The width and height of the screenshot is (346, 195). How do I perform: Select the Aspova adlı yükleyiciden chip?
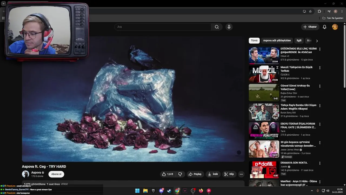[x=277, y=41]
